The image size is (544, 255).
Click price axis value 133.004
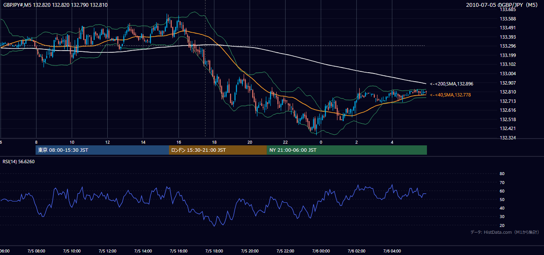coord(508,74)
